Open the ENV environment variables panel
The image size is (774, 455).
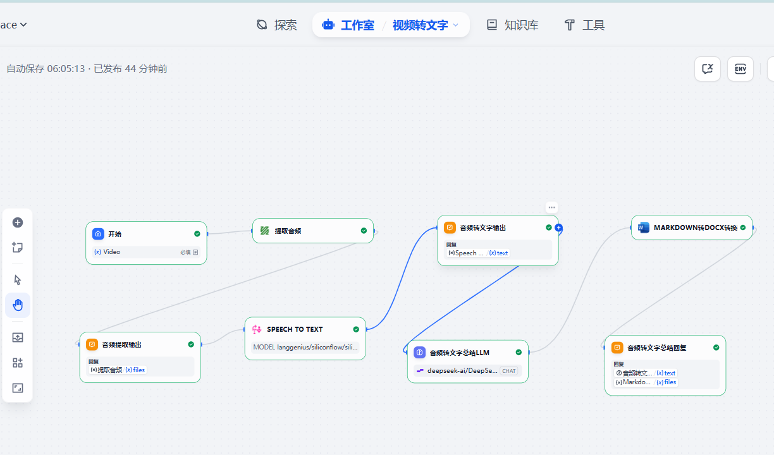(x=740, y=69)
